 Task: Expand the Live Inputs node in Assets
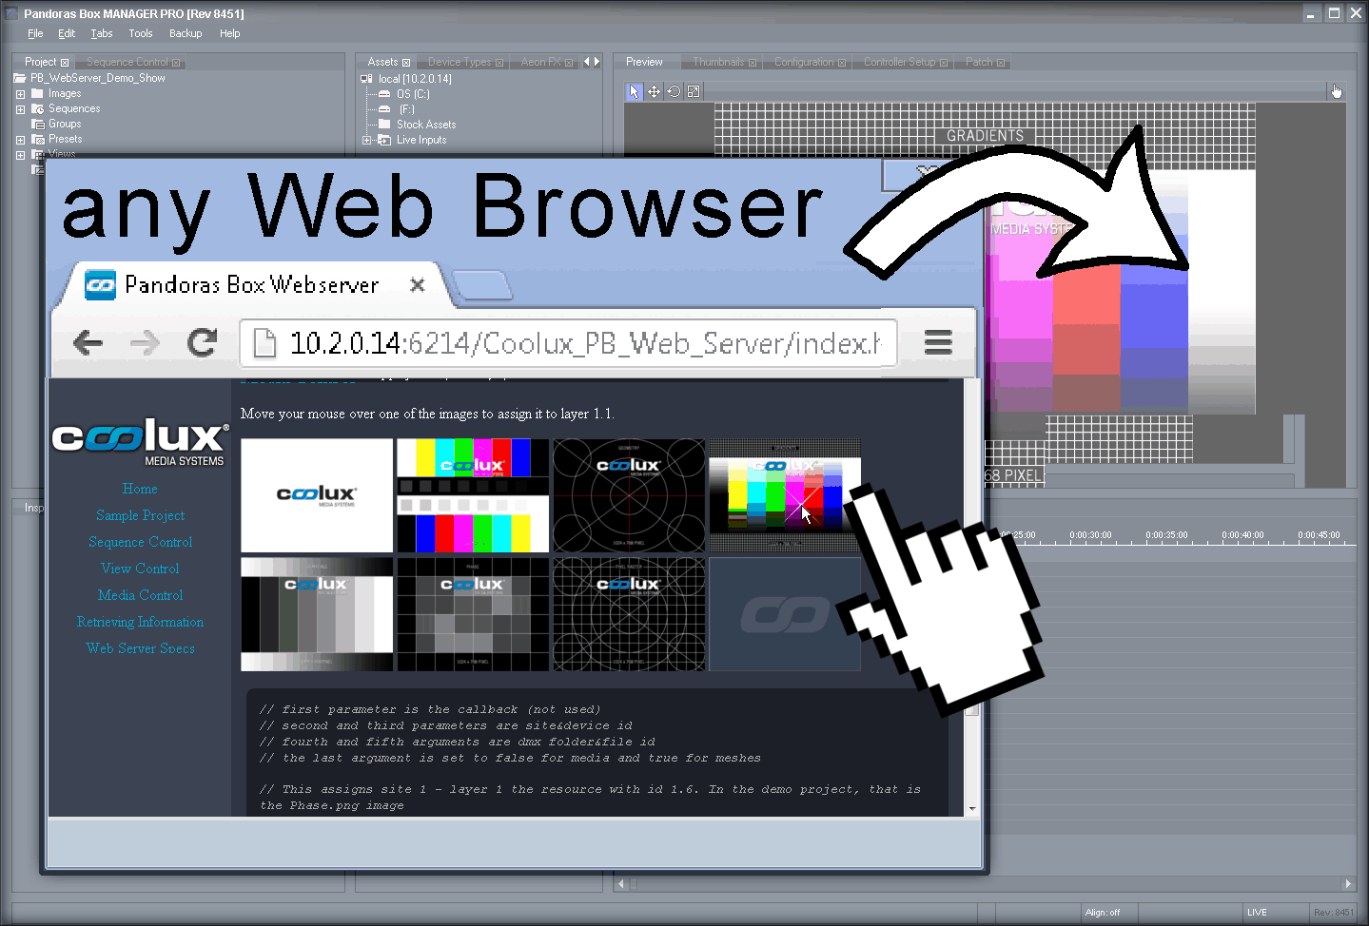click(367, 140)
